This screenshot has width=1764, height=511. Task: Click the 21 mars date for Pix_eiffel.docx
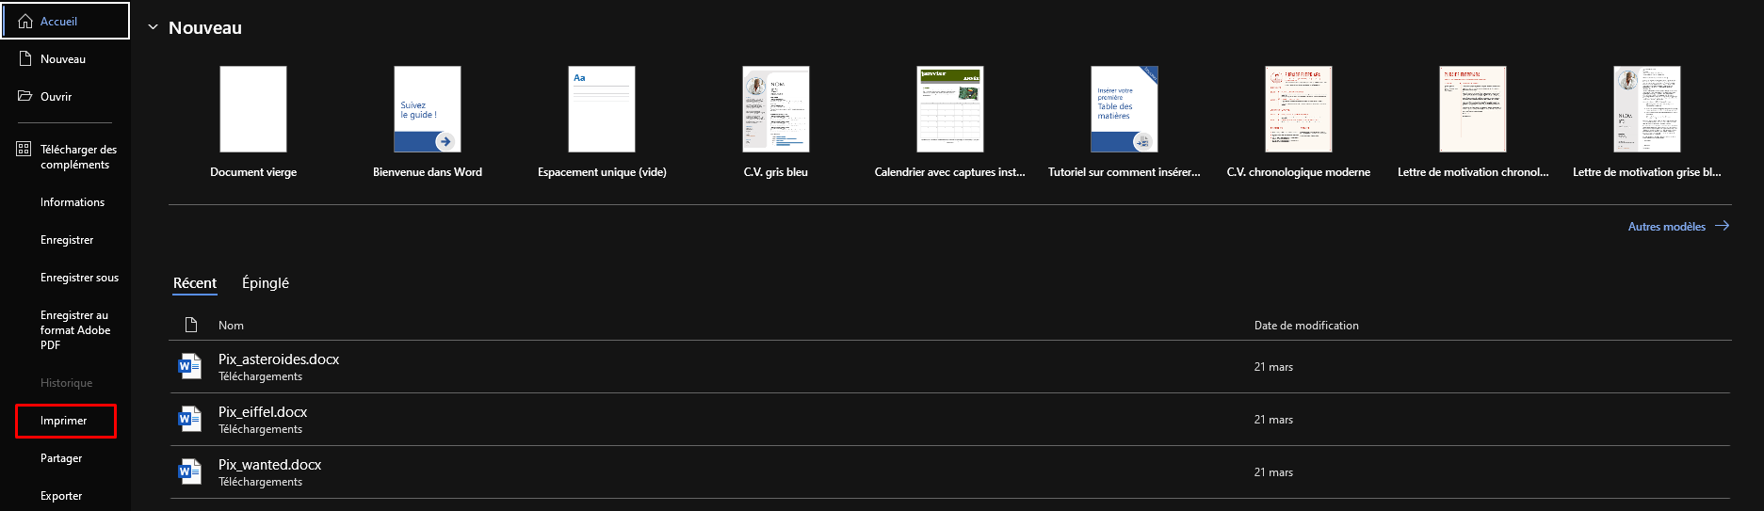click(1273, 420)
